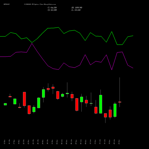
Task: Click the 31 Dec date label
Action: pos(52,142)
